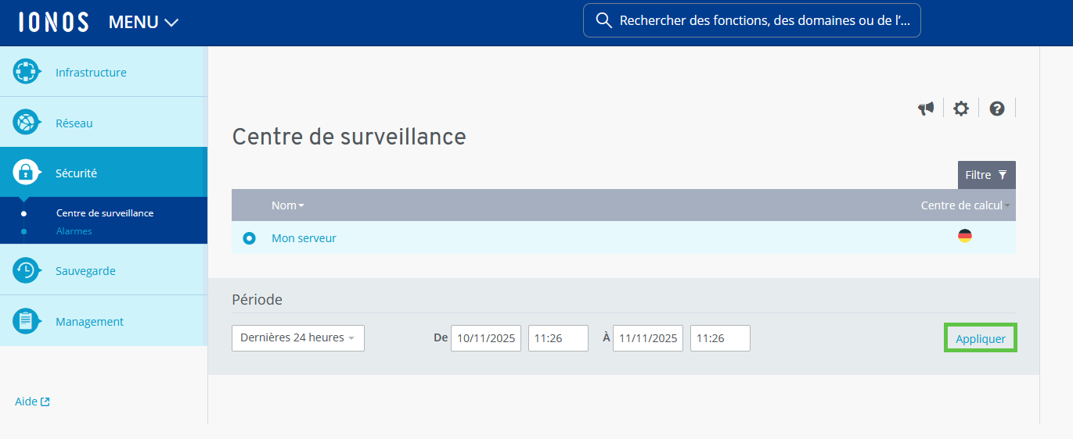Open Alarmes in the Sécurité submenu
This screenshot has width=1073, height=439.
point(74,231)
